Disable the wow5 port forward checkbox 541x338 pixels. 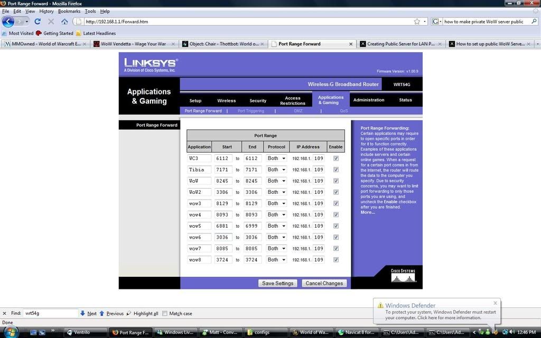tap(335, 226)
